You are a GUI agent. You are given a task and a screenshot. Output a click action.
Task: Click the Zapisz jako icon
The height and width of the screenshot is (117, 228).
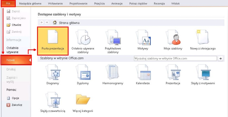point(9,18)
